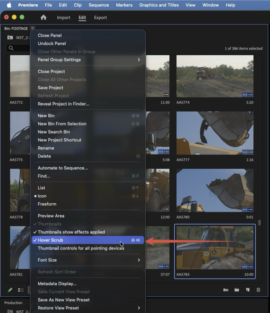Toggle Preview Area option
Image resolution: width=270 pixels, height=313 pixels.
point(88,216)
